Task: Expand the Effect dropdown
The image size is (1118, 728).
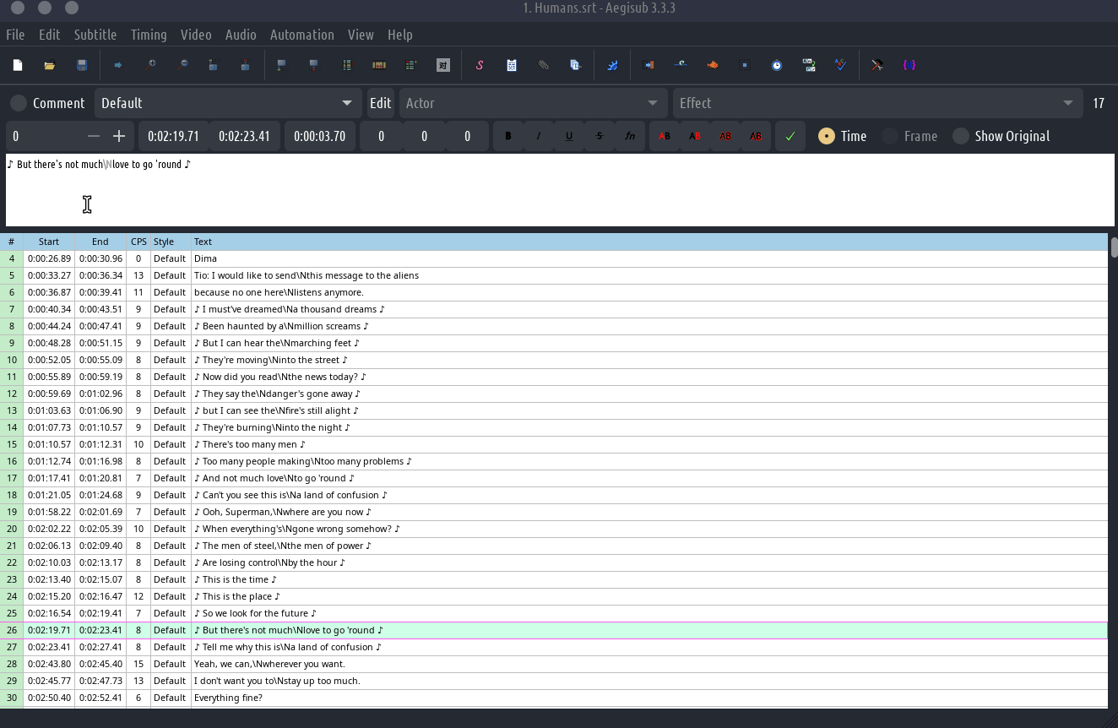Action: [x=1068, y=103]
